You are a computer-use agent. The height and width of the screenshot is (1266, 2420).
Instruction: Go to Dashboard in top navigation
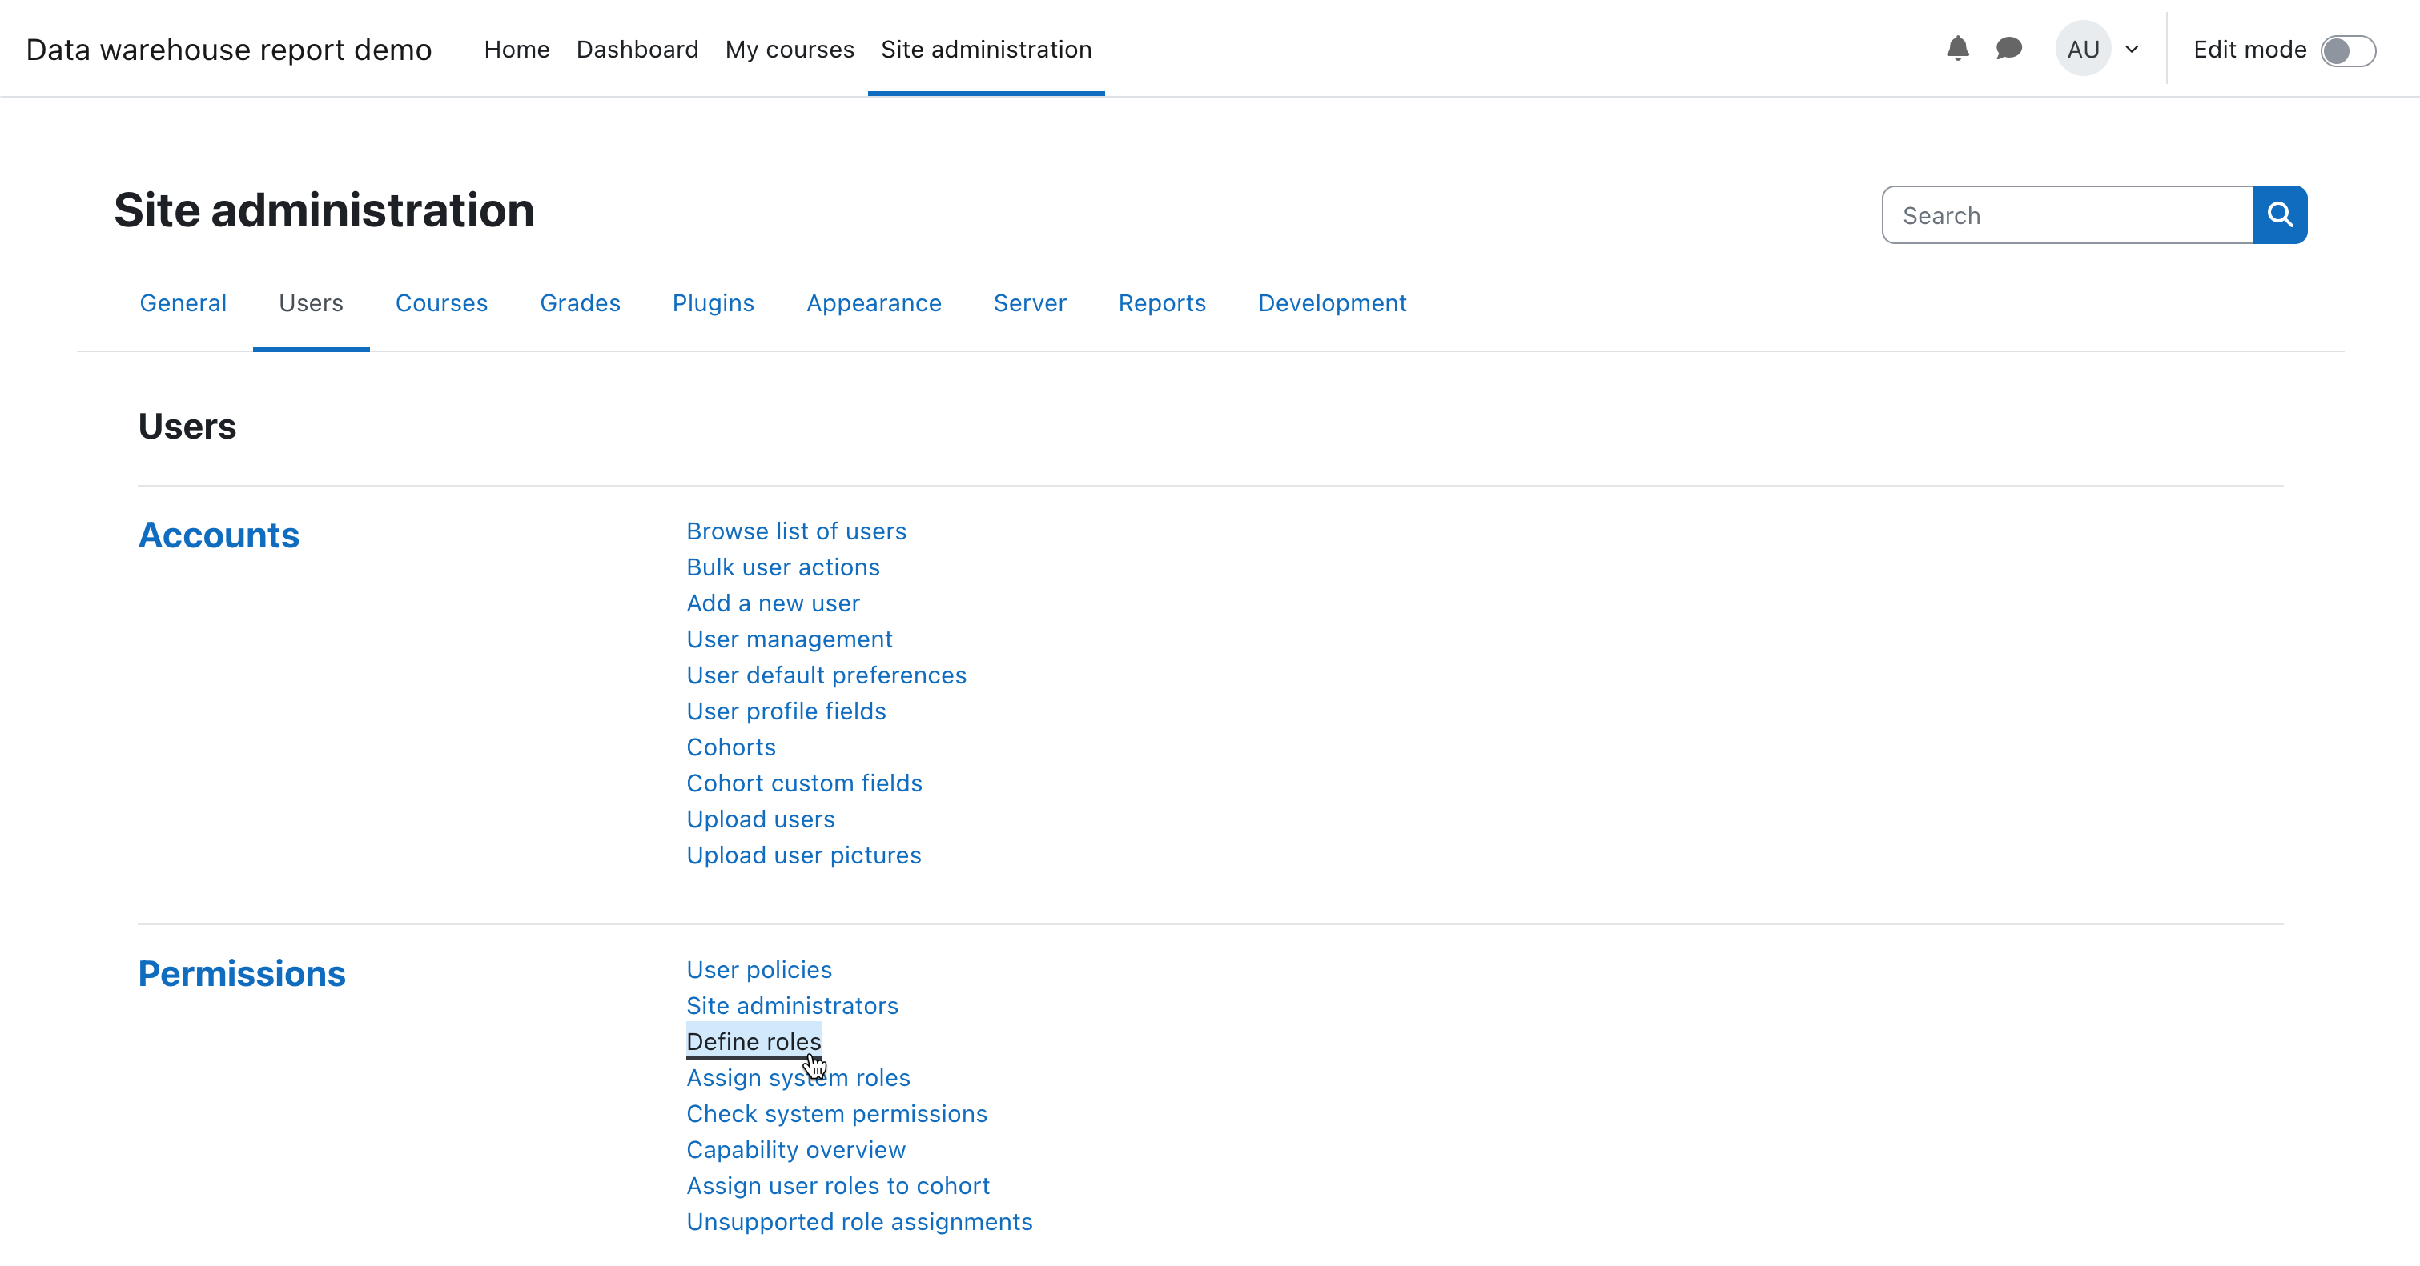click(637, 49)
